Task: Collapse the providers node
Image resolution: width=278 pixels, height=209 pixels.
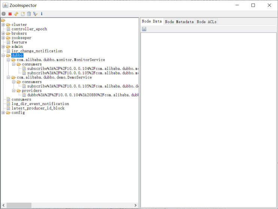Action: pyautogui.click(x=13, y=90)
